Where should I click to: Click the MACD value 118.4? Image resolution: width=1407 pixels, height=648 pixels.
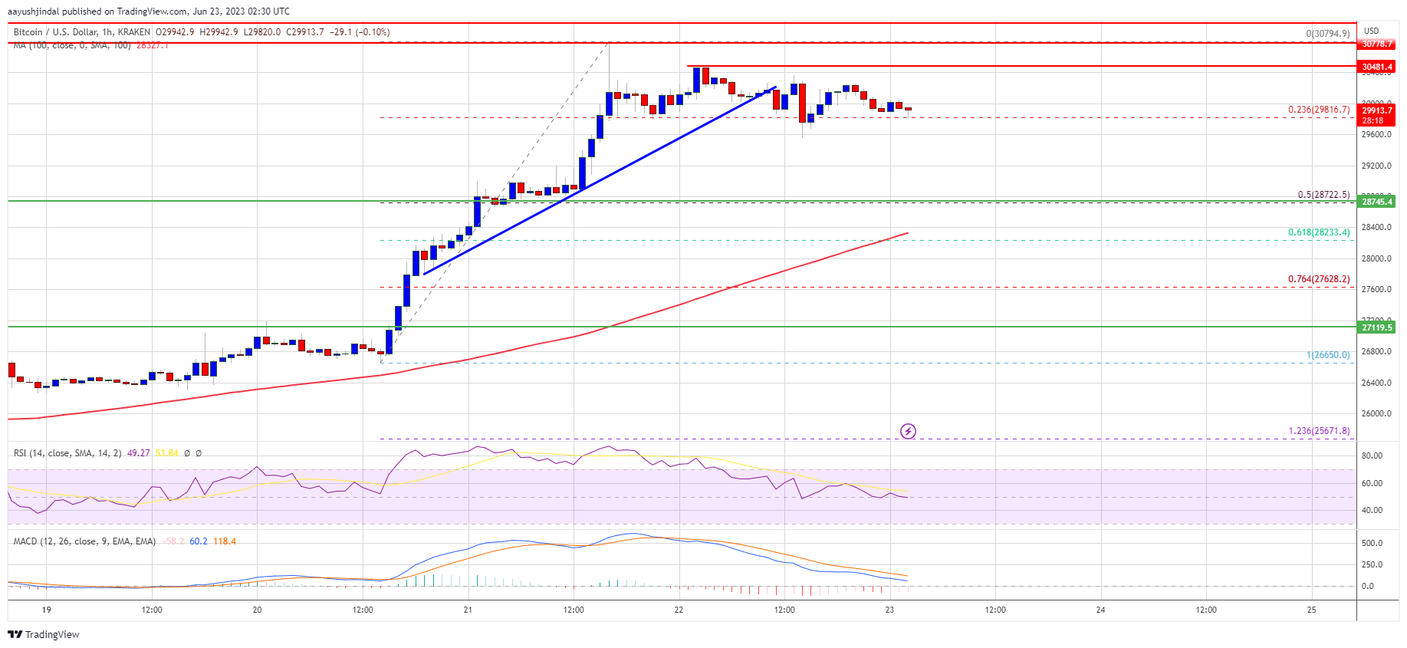(225, 541)
